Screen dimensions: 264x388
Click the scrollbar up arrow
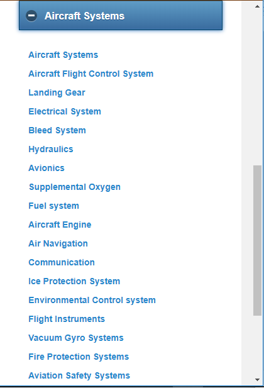(257, 6)
